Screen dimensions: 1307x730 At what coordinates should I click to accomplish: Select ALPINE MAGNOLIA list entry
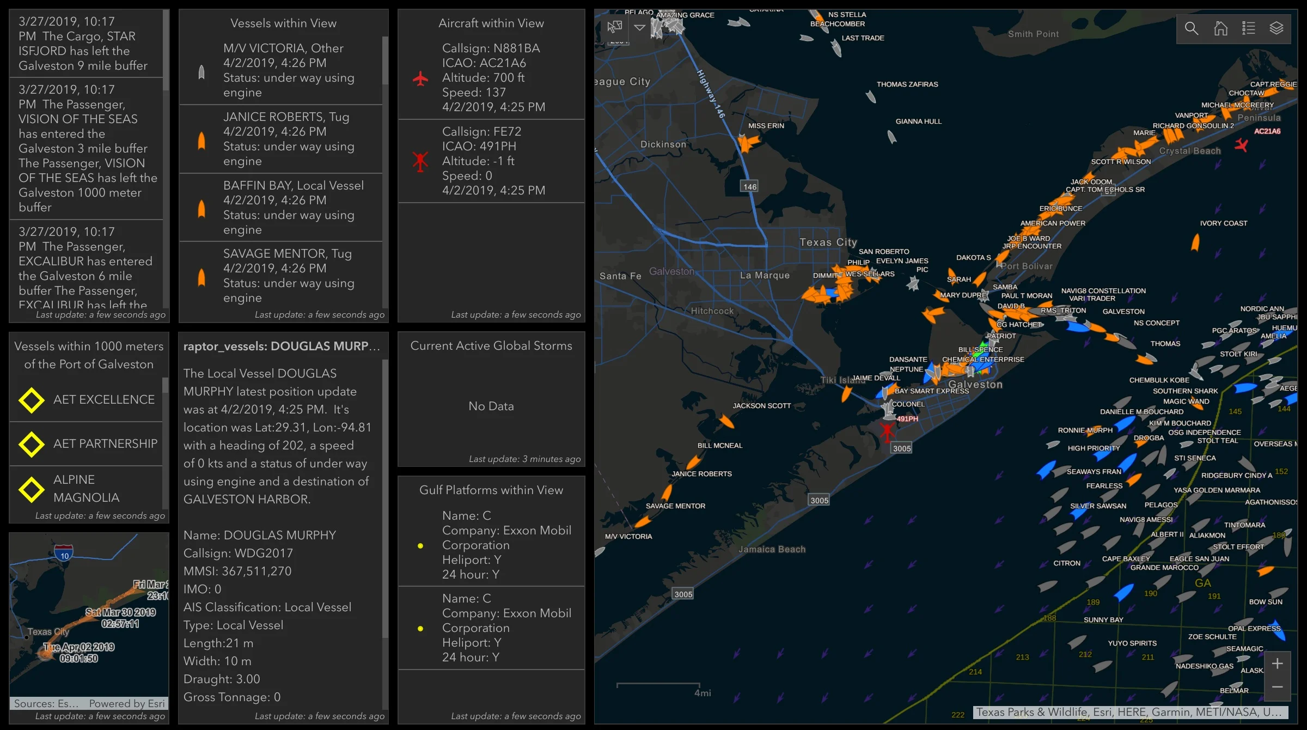(86, 489)
